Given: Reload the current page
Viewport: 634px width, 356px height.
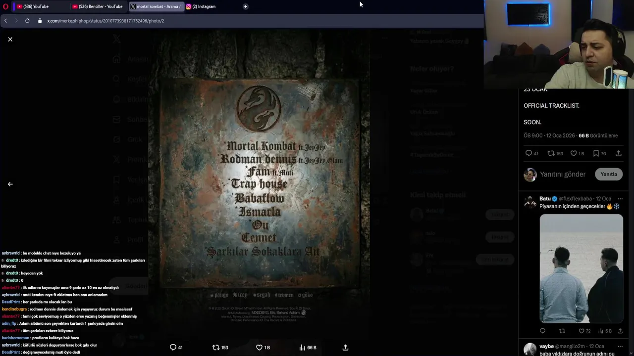Looking at the screenshot, I should pyautogui.click(x=27, y=21).
